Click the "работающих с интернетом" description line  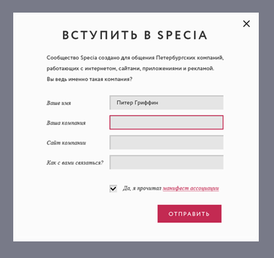coord(130,68)
